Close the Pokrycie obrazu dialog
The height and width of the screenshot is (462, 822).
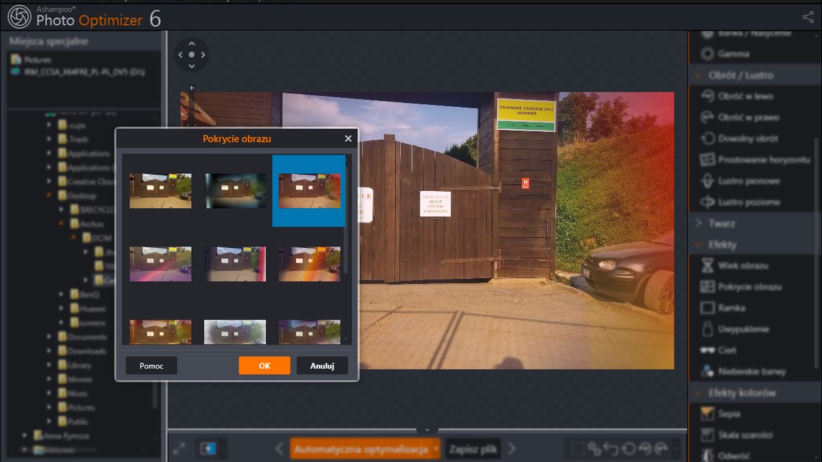pos(348,138)
